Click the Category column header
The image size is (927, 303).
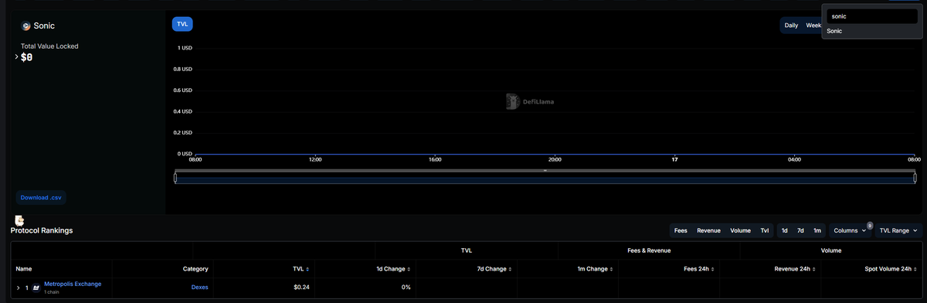(x=195, y=269)
